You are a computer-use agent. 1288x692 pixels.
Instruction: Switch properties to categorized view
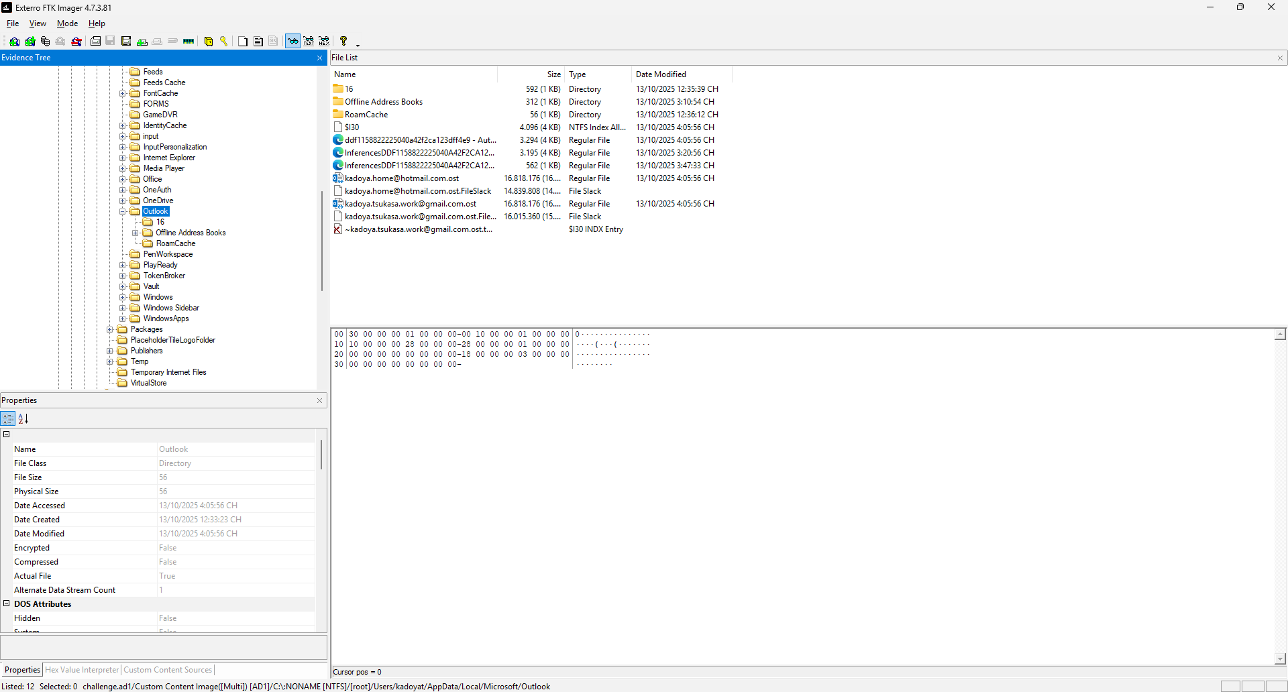click(x=8, y=419)
